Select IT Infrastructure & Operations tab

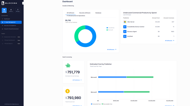coord(76,16)
